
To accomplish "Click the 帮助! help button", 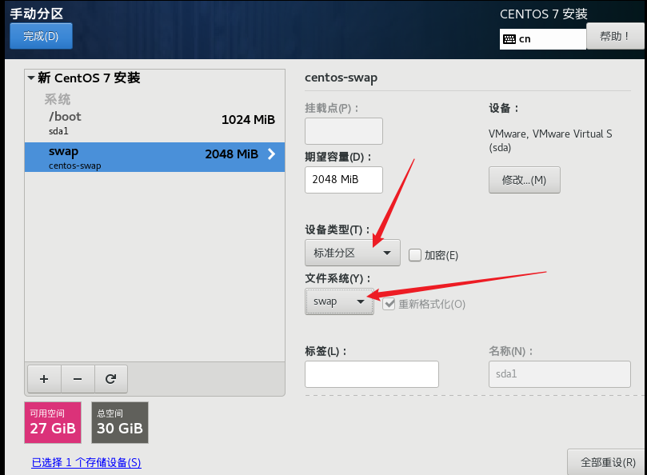I will coord(614,36).
